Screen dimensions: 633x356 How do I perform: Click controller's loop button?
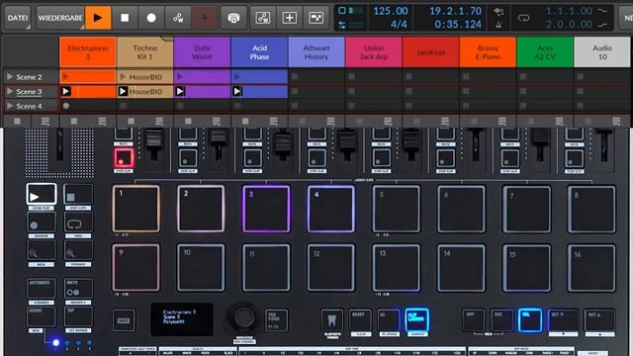tap(78, 222)
